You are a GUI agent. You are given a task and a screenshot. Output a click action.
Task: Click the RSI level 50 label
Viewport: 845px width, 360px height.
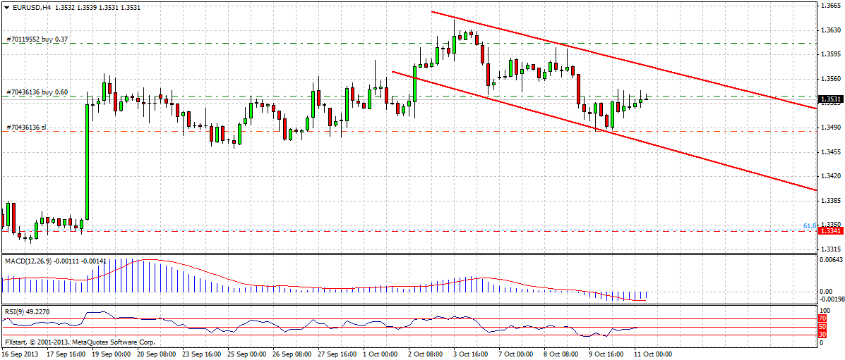click(822, 327)
